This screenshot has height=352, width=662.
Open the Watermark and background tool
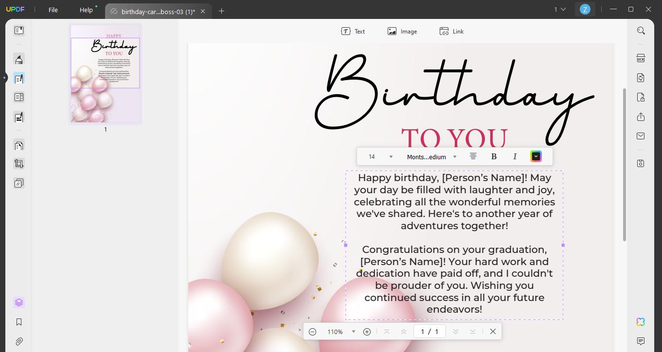pyautogui.click(x=19, y=183)
